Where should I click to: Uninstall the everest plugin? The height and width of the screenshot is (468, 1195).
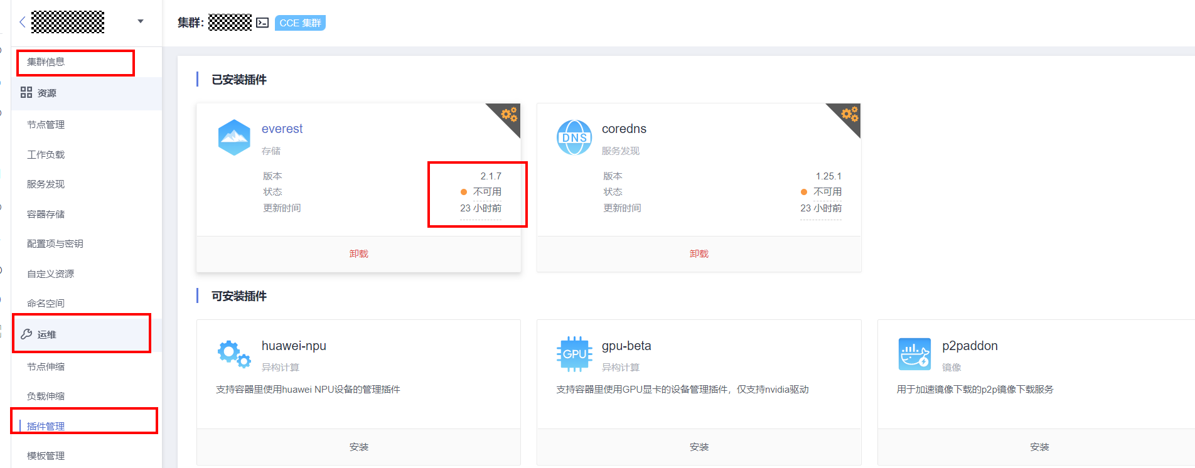(359, 254)
